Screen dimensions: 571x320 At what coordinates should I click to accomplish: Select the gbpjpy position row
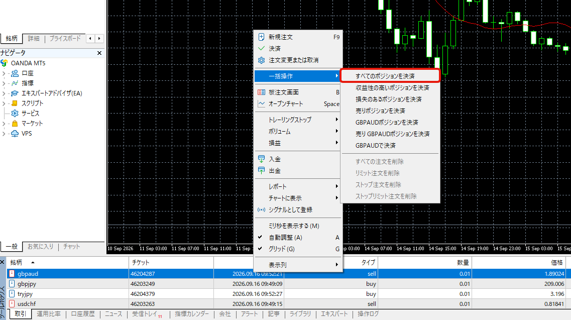(x=289, y=283)
